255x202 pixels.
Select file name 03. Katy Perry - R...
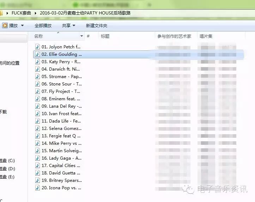61,62
